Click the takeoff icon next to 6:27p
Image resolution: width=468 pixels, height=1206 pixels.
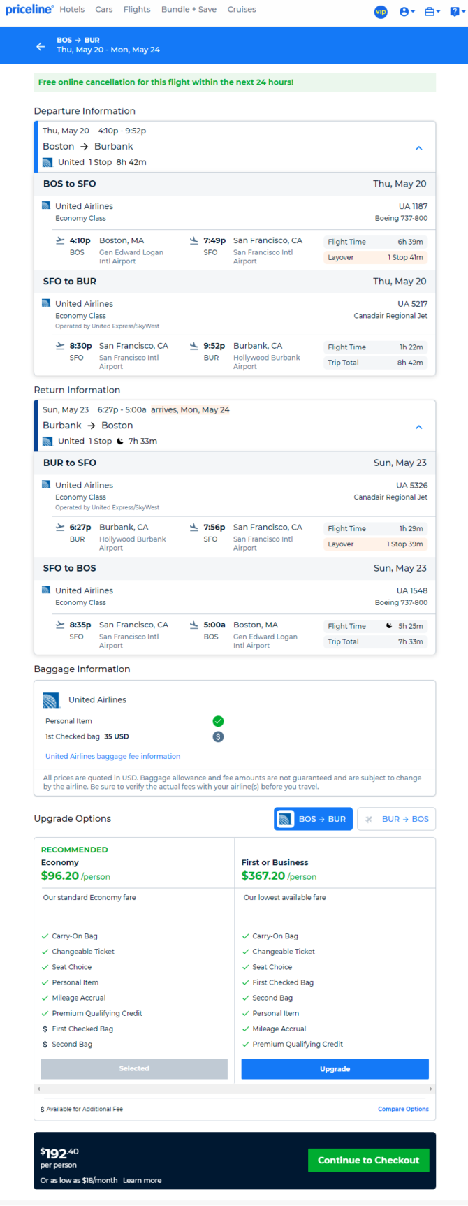pyautogui.click(x=60, y=528)
